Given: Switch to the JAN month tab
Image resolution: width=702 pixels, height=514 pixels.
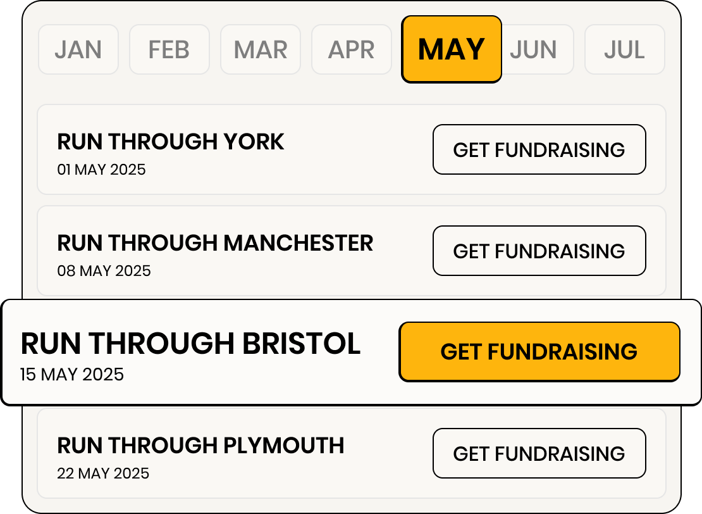Looking at the screenshot, I should pos(78,49).
